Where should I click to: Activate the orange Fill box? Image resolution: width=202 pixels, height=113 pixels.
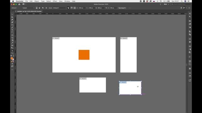click(x=12, y=58)
